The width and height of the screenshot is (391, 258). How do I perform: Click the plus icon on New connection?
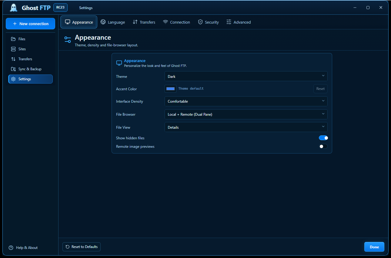[15, 24]
